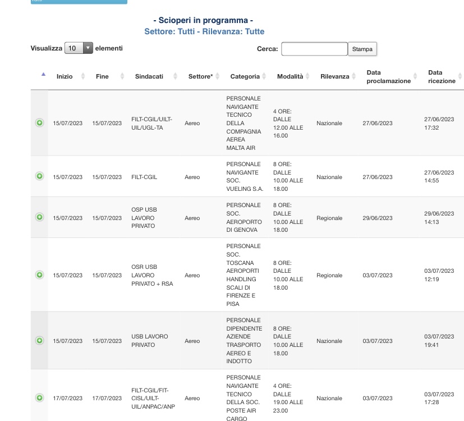Click the blue tab at top left
The image size is (464, 421).
click(x=79, y=2)
